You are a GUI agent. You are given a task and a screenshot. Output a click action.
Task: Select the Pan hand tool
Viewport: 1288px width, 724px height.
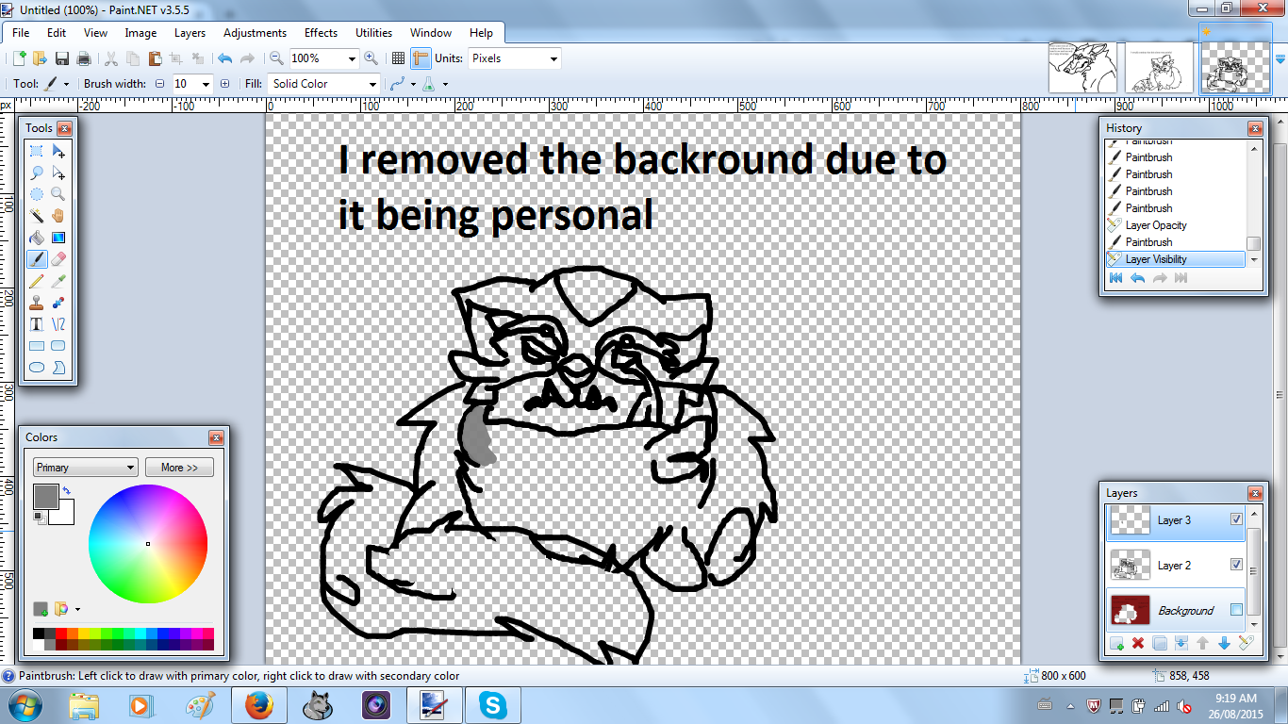pos(58,216)
